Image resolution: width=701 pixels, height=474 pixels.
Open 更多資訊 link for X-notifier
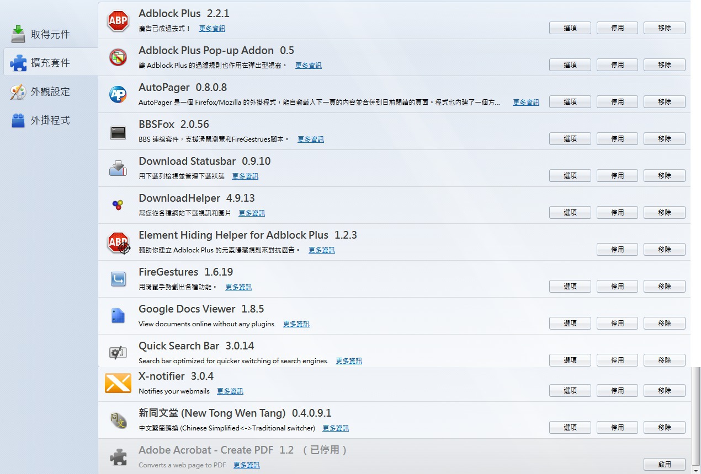tap(230, 391)
